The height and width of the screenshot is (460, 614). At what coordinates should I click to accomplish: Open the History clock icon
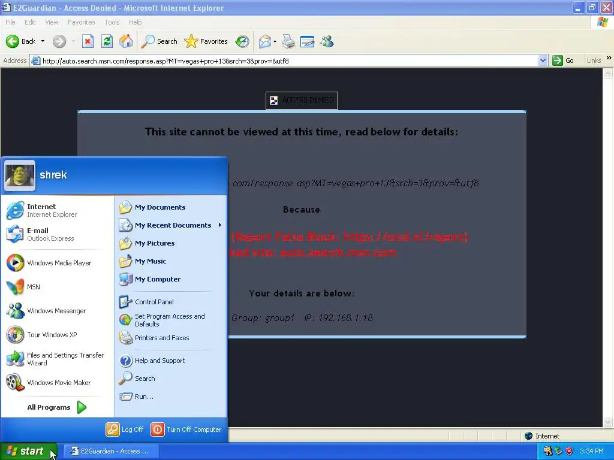(x=242, y=41)
